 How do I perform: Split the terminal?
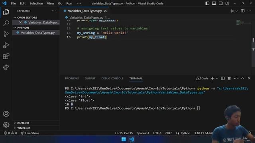223,78
